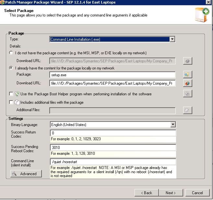The height and width of the screenshot is (200, 213).
Task: Click the 'For example: 0, 1, 2, 1029, 3023' hint
Action: (76, 139)
